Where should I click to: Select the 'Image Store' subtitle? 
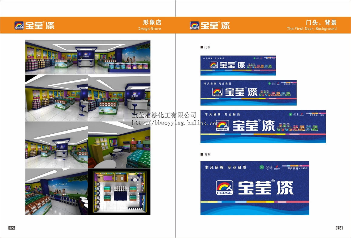coord(149,28)
